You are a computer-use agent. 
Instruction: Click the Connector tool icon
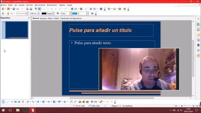[x=33, y=102]
